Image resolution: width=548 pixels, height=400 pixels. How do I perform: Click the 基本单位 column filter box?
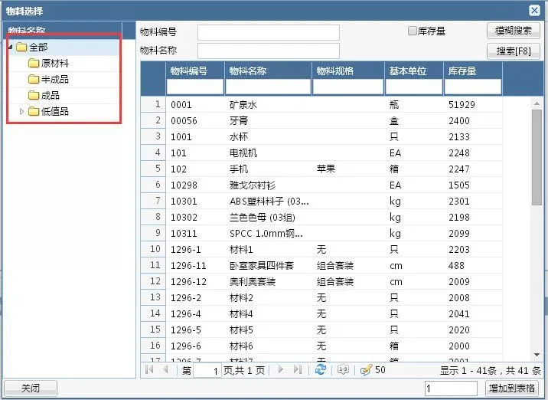click(x=414, y=87)
